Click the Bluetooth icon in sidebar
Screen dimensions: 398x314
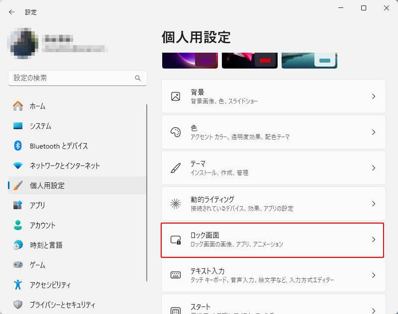[18, 146]
